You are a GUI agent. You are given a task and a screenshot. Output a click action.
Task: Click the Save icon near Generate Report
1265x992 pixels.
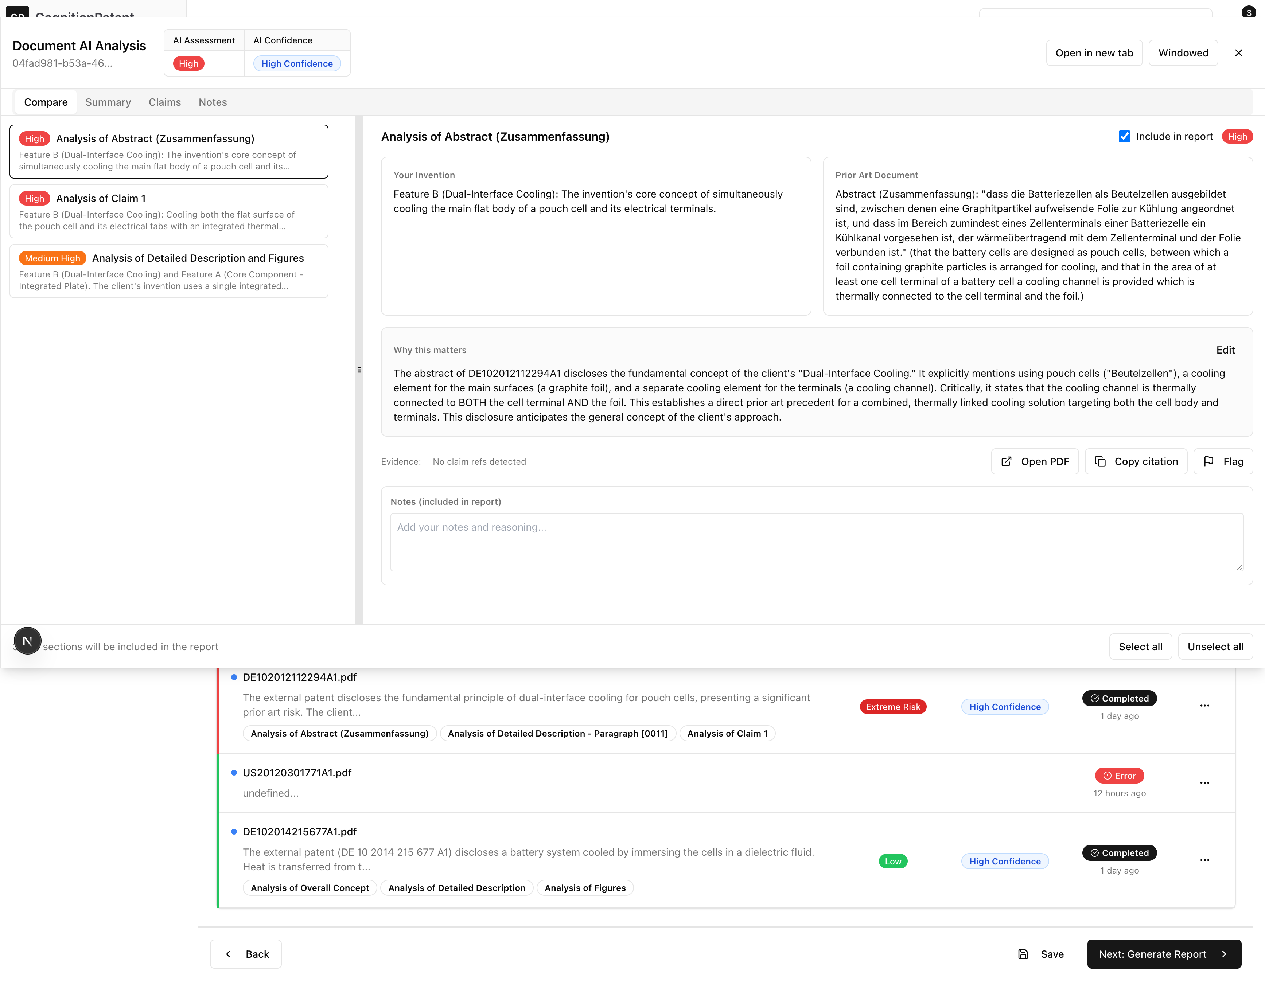click(x=1023, y=954)
